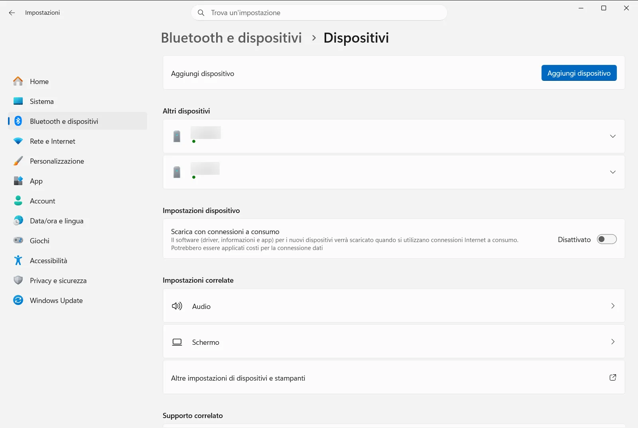Image resolution: width=638 pixels, height=428 pixels.
Task: Click the Privacy e sicurezza shield icon
Action: point(18,280)
